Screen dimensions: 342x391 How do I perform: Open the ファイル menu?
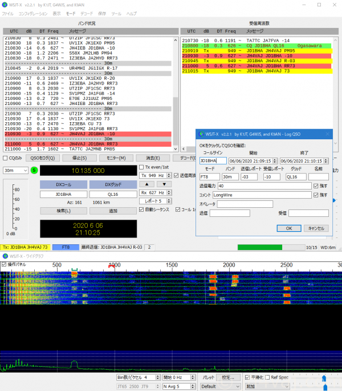click(8, 13)
